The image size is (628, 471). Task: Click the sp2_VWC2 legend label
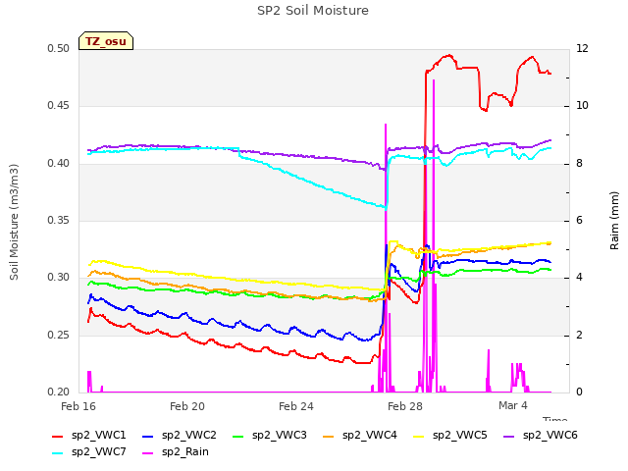click(x=189, y=436)
